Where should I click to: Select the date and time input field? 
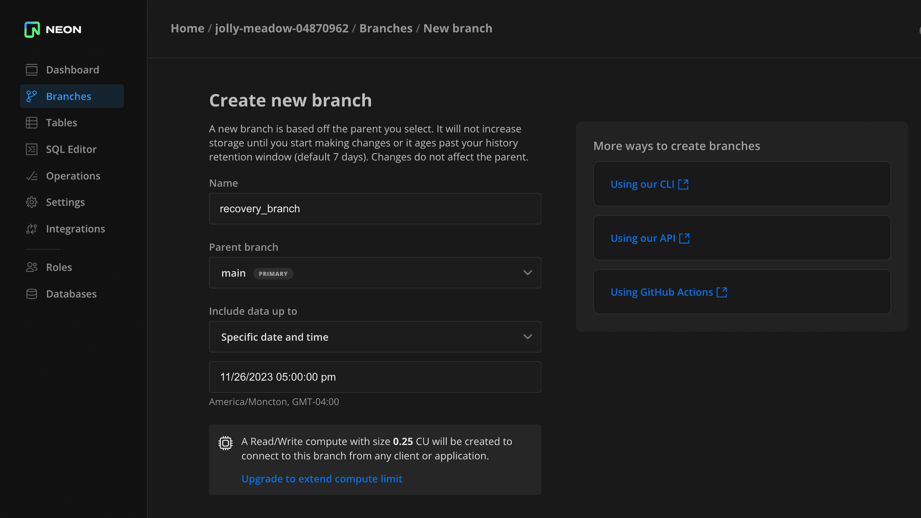pos(375,377)
